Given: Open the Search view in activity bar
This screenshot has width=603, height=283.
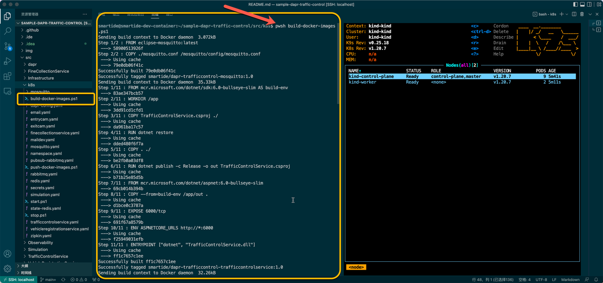Looking at the screenshot, I should 8,31.
